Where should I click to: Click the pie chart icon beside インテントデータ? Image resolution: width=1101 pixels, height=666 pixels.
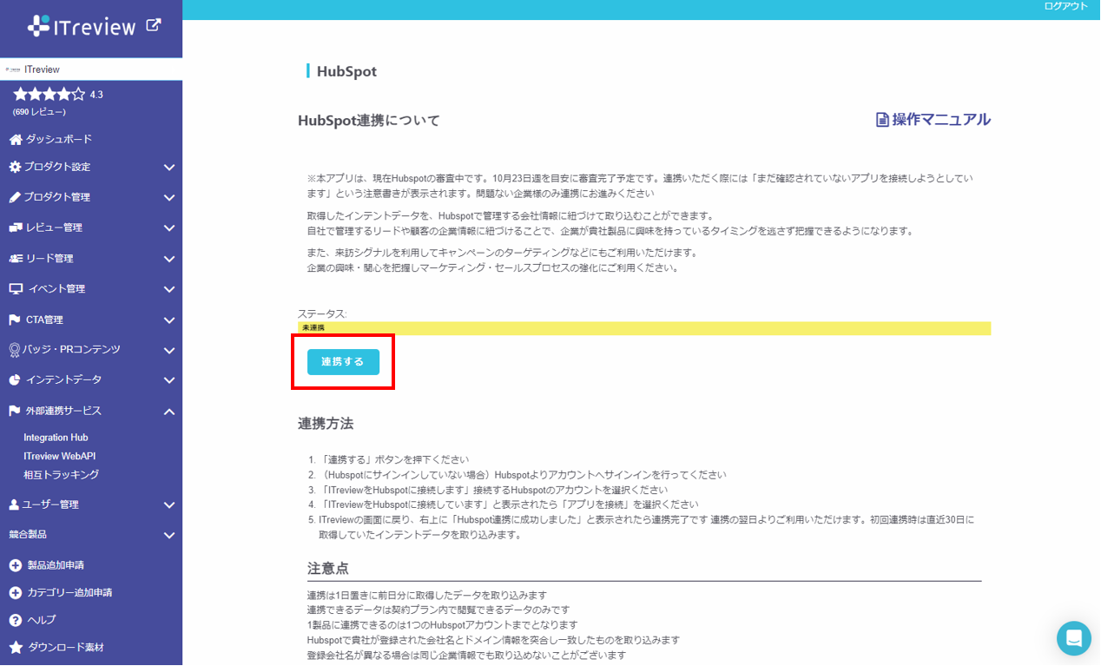pos(16,379)
